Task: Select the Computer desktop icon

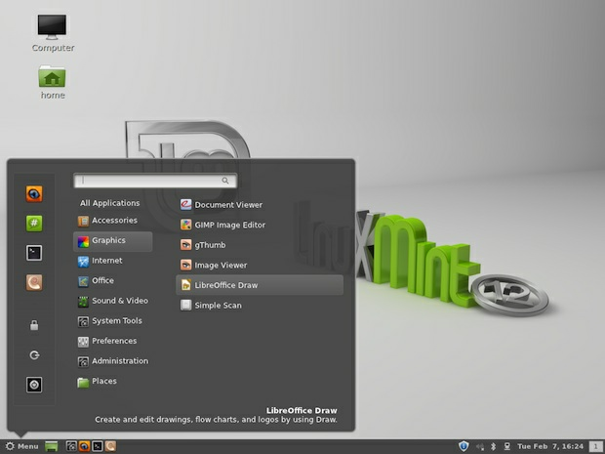Action: click(x=53, y=33)
